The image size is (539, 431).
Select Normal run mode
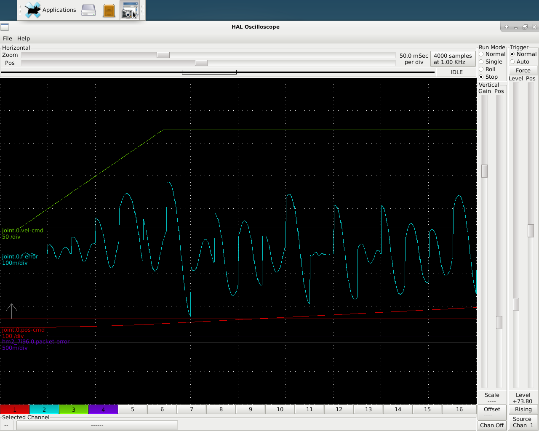[x=492, y=54]
